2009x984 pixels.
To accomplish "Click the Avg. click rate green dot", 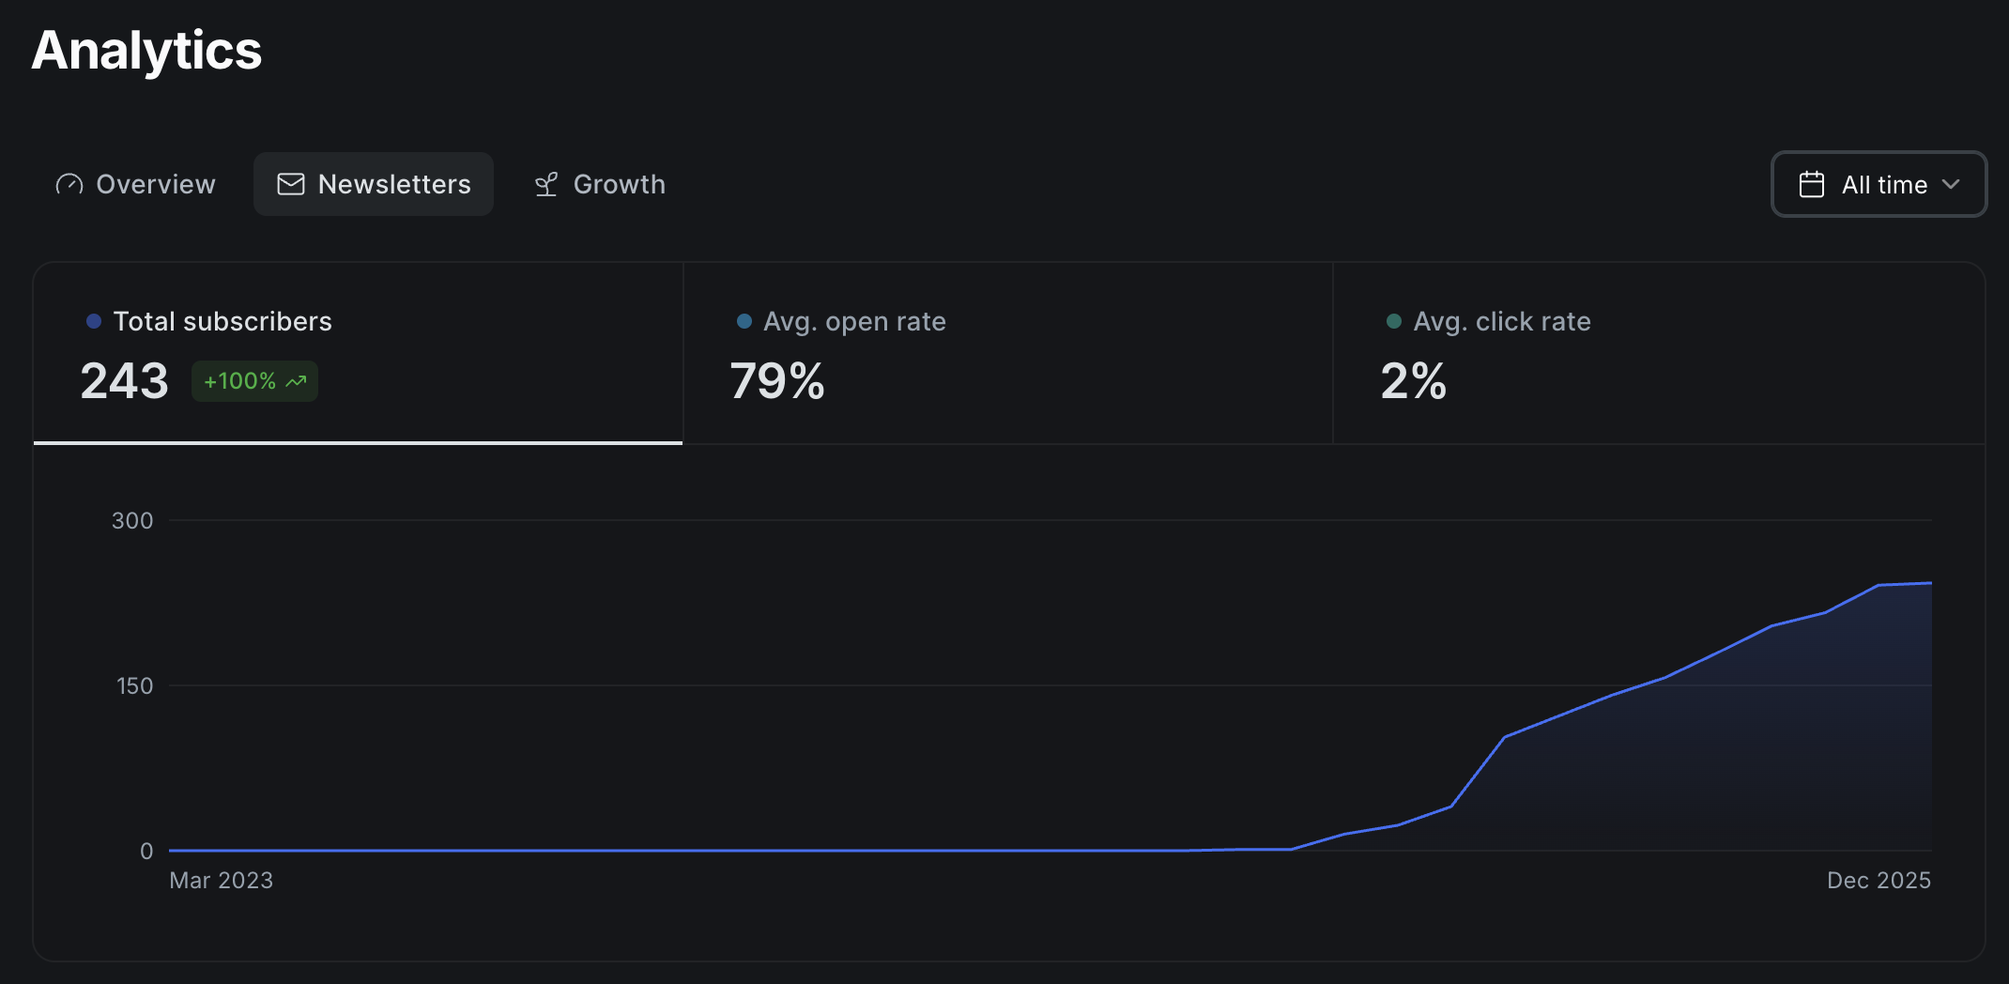I will (x=1394, y=321).
